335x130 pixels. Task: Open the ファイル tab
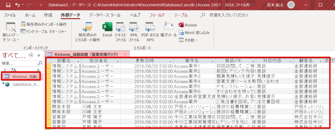point(10,15)
